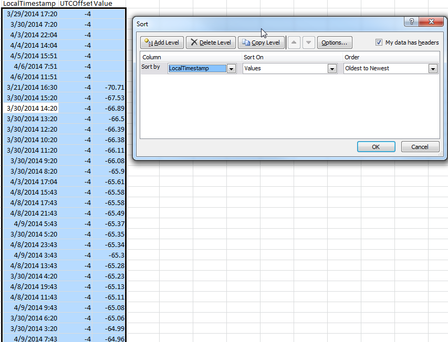448x342 pixels.
Task: Close the Sort dialog with X
Action: [432, 22]
